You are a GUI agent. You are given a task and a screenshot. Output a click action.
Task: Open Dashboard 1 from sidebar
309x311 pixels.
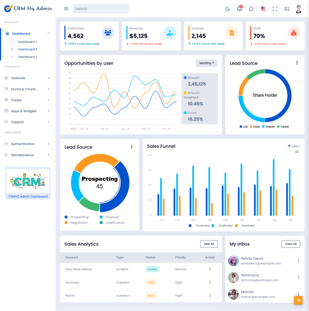pos(27,42)
